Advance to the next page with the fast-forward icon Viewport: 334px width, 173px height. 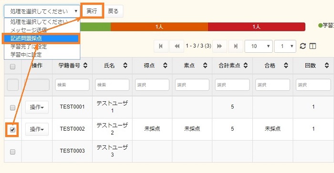pos(219,46)
